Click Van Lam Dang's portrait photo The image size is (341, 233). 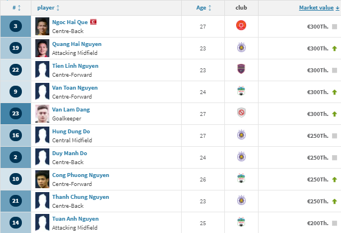[42, 114]
